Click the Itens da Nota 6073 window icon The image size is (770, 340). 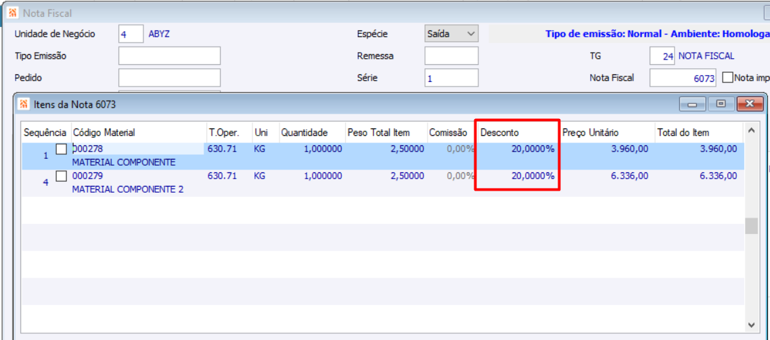pos(24,104)
